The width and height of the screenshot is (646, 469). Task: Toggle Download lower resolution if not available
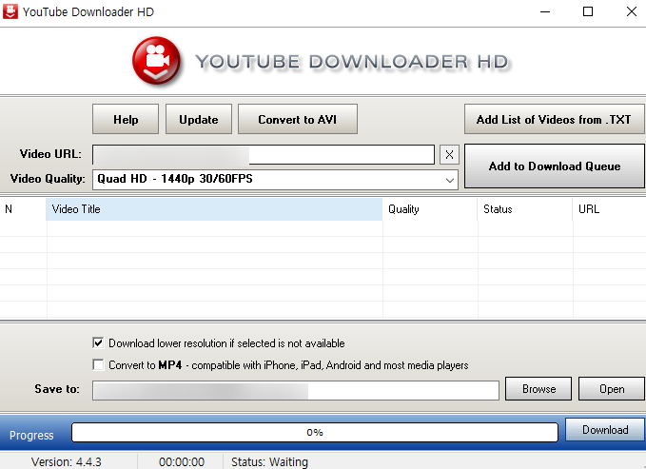98,342
